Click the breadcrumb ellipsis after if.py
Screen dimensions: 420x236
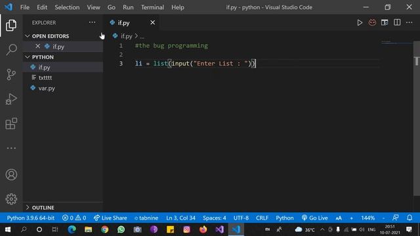142,36
